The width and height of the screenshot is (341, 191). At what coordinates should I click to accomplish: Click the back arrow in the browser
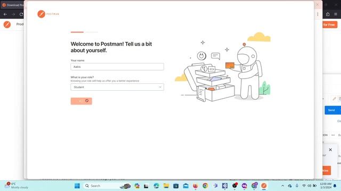(5, 14)
